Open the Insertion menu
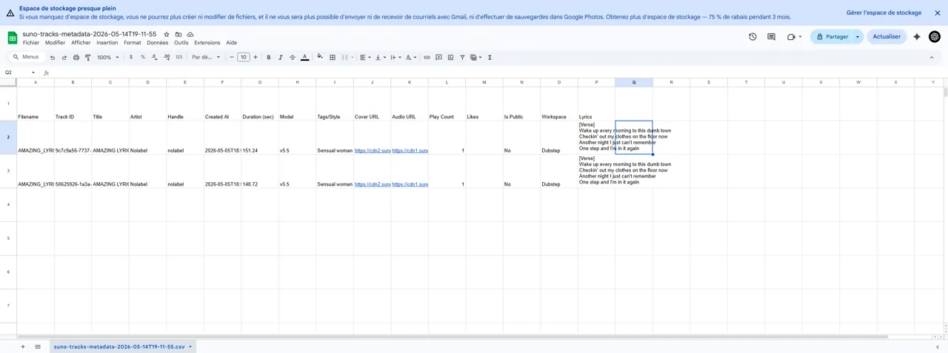Screen dimensions: 948x353 pos(107,43)
